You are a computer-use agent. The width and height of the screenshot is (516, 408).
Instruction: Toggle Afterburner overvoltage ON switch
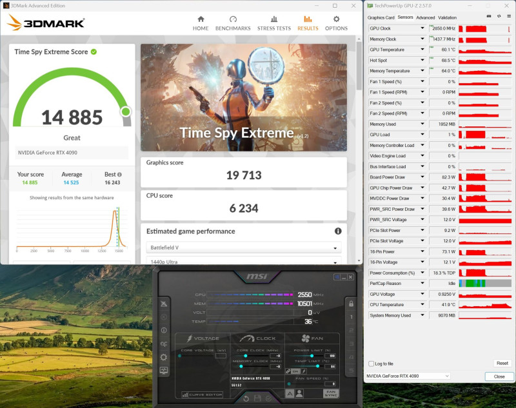pos(295,371)
